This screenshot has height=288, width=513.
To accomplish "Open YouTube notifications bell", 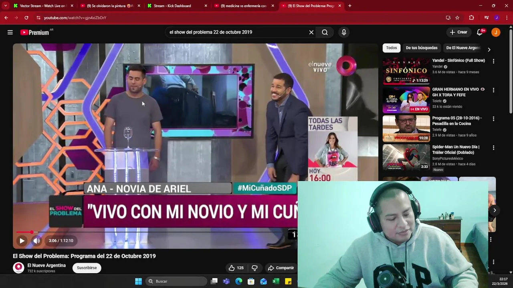I will click(x=480, y=32).
